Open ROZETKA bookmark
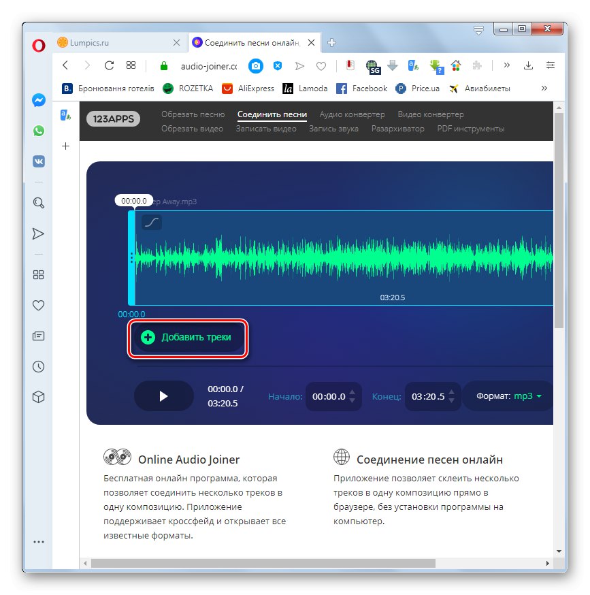 click(x=187, y=89)
